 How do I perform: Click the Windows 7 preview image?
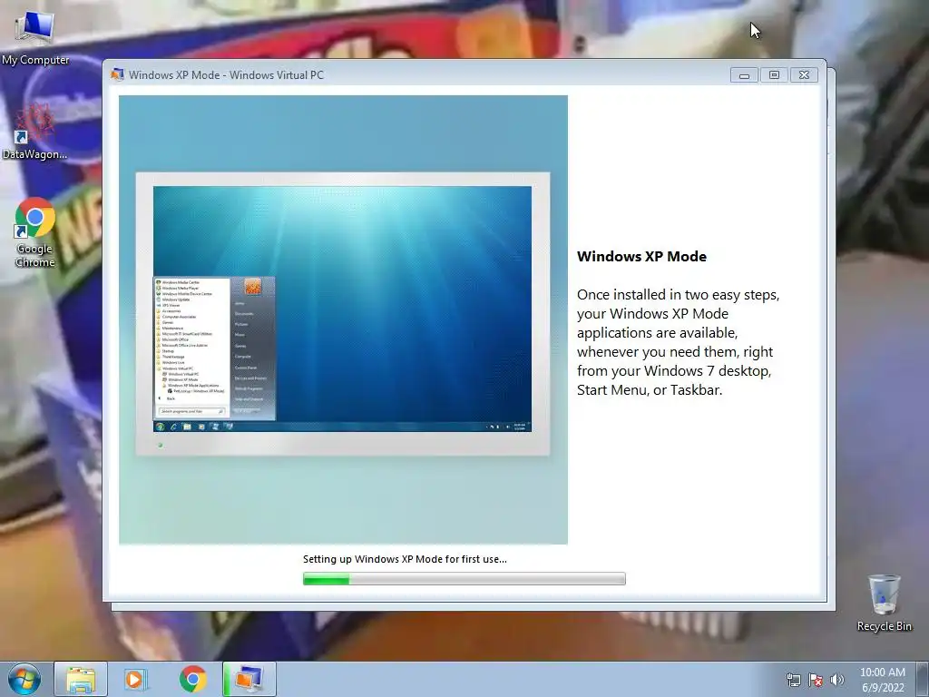[x=343, y=319]
